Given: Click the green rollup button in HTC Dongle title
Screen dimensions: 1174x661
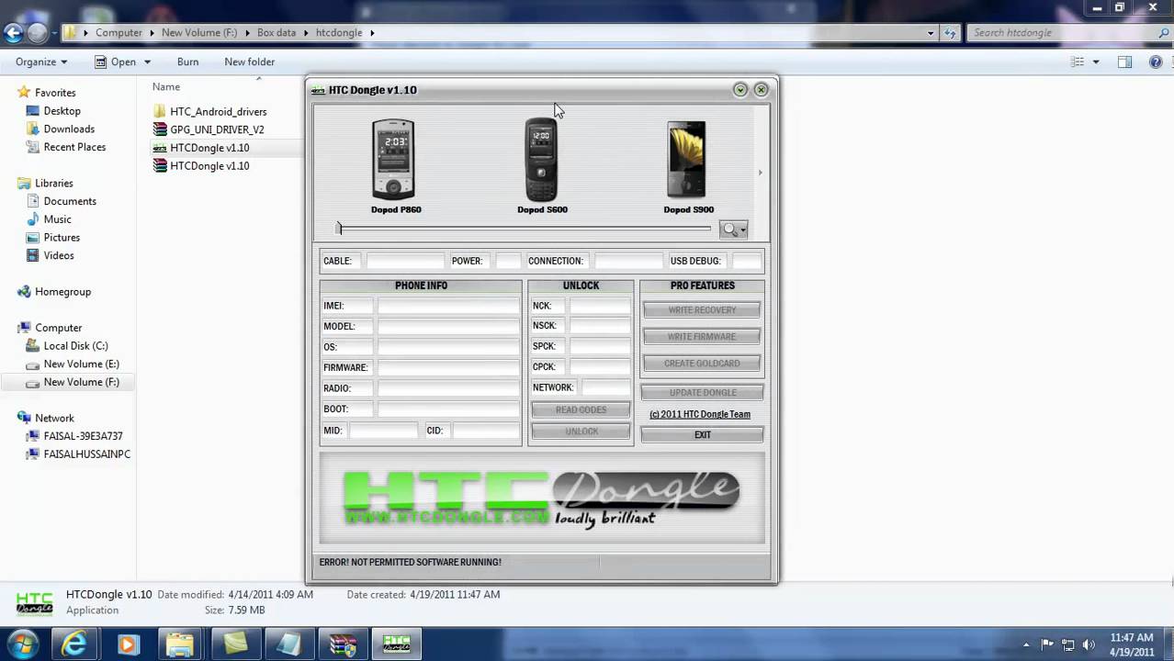Looking at the screenshot, I should point(740,89).
